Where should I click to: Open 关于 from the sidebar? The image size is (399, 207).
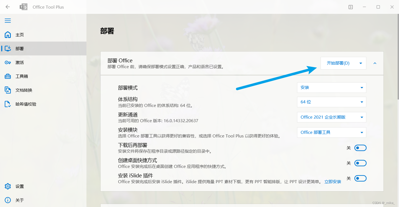43,200
